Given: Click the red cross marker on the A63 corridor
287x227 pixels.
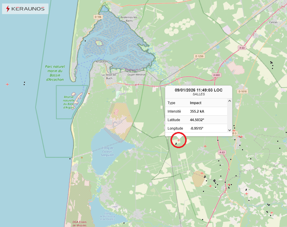Looking at the screenshot, I should pyautogui.click(x=205, y=146).
